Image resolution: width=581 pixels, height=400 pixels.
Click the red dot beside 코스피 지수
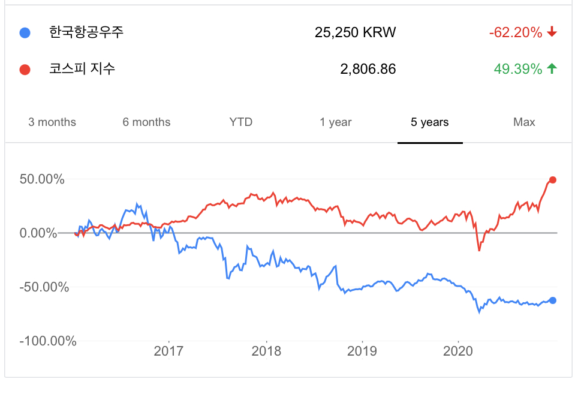pos(25,70)
